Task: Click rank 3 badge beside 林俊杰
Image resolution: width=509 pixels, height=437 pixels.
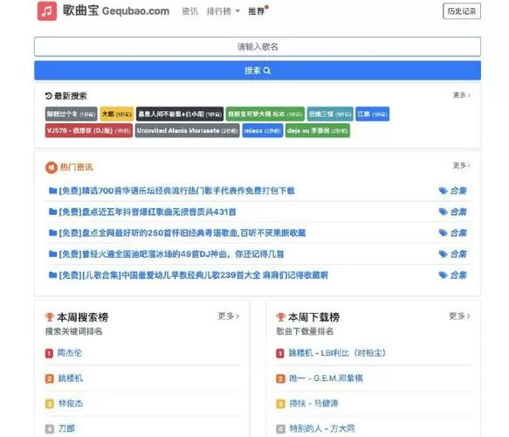Action: point(49,404)
